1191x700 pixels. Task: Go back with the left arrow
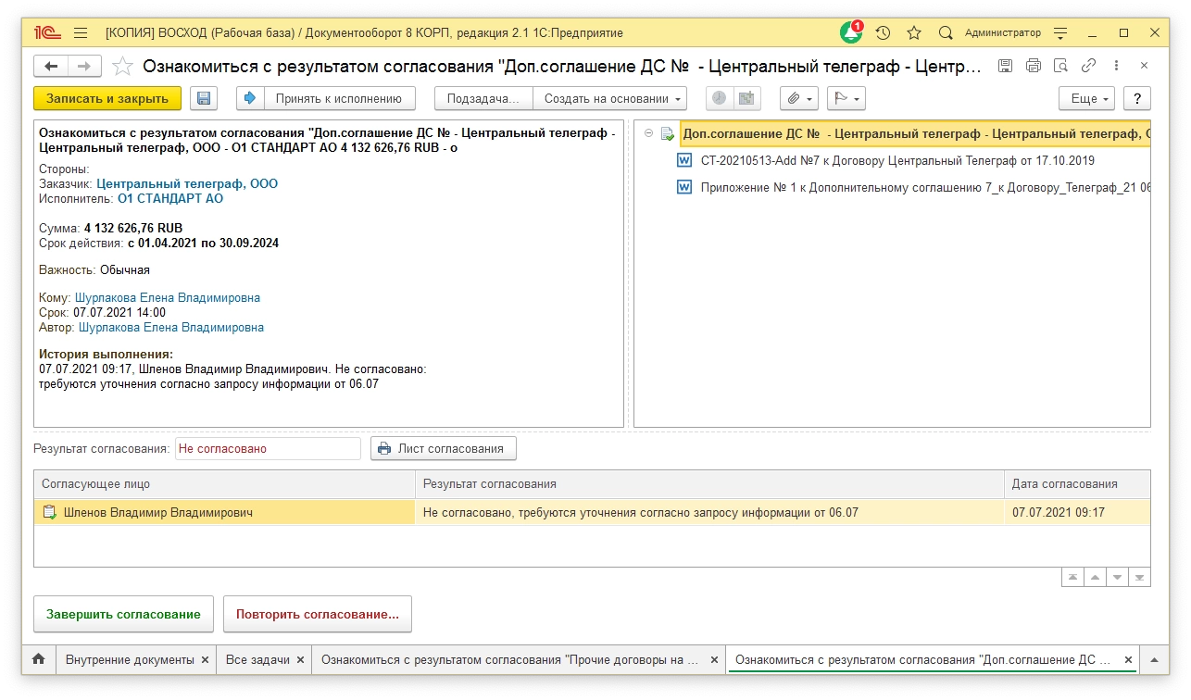pyautogui.click(x=51, y=67)
